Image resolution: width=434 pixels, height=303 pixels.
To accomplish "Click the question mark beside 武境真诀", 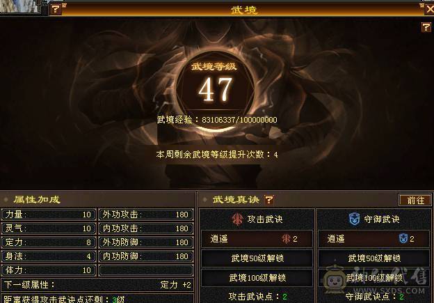I will point(269,200).
